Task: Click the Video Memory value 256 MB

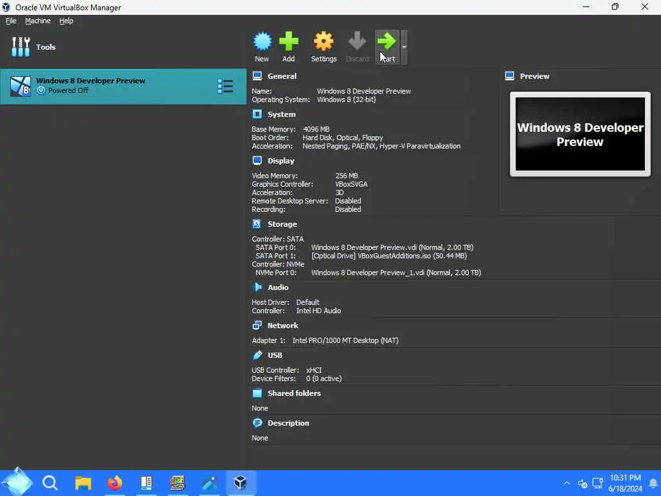Action: coord(347,176)
